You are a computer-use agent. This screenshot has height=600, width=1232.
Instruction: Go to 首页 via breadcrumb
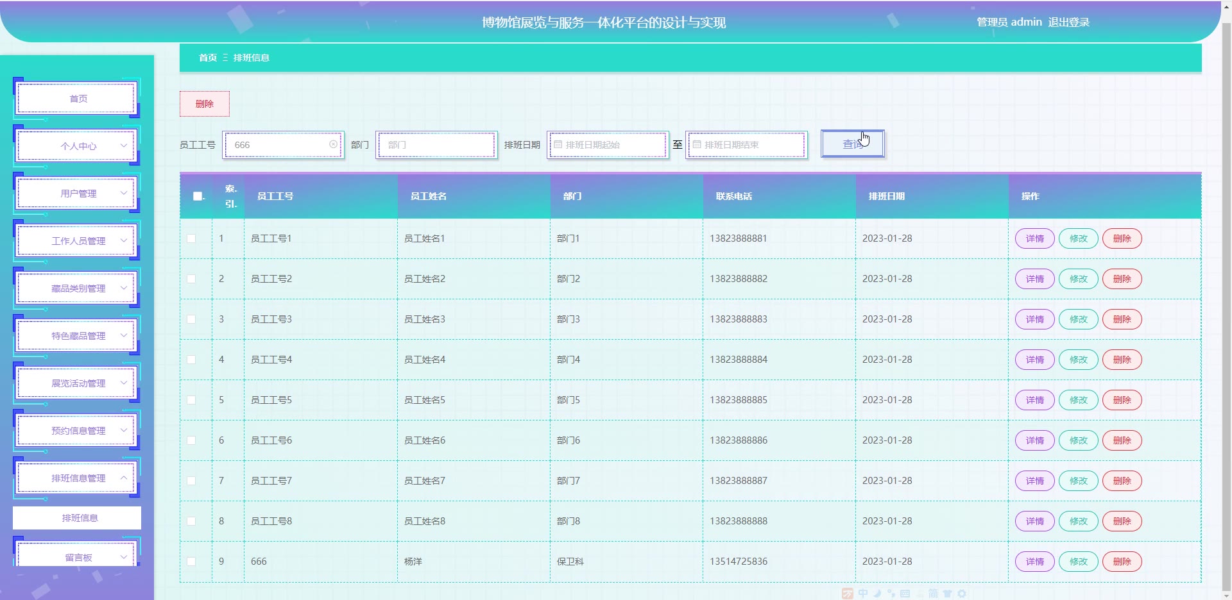coord(208,58)
